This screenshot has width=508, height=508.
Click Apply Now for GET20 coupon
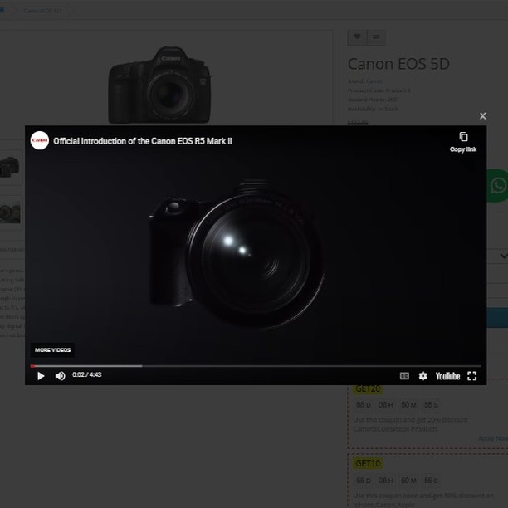493,438
